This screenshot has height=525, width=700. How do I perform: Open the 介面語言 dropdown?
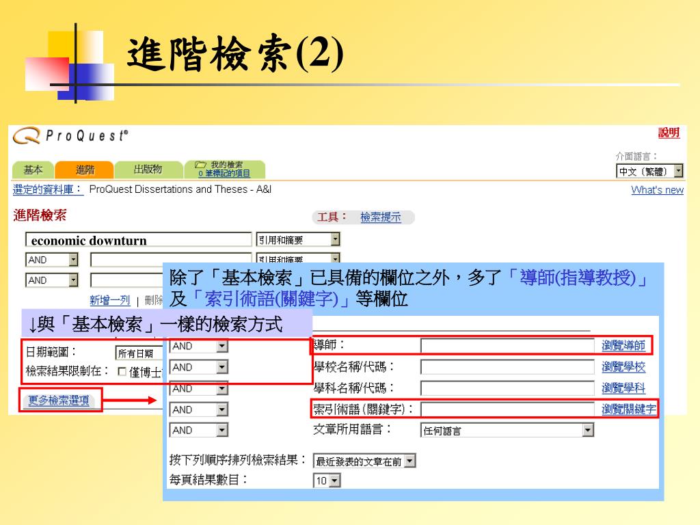point(649,171)
